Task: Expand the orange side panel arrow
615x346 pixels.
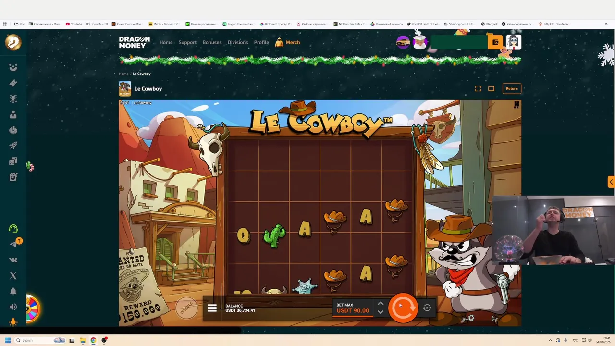Action: (x=611, y=182)
